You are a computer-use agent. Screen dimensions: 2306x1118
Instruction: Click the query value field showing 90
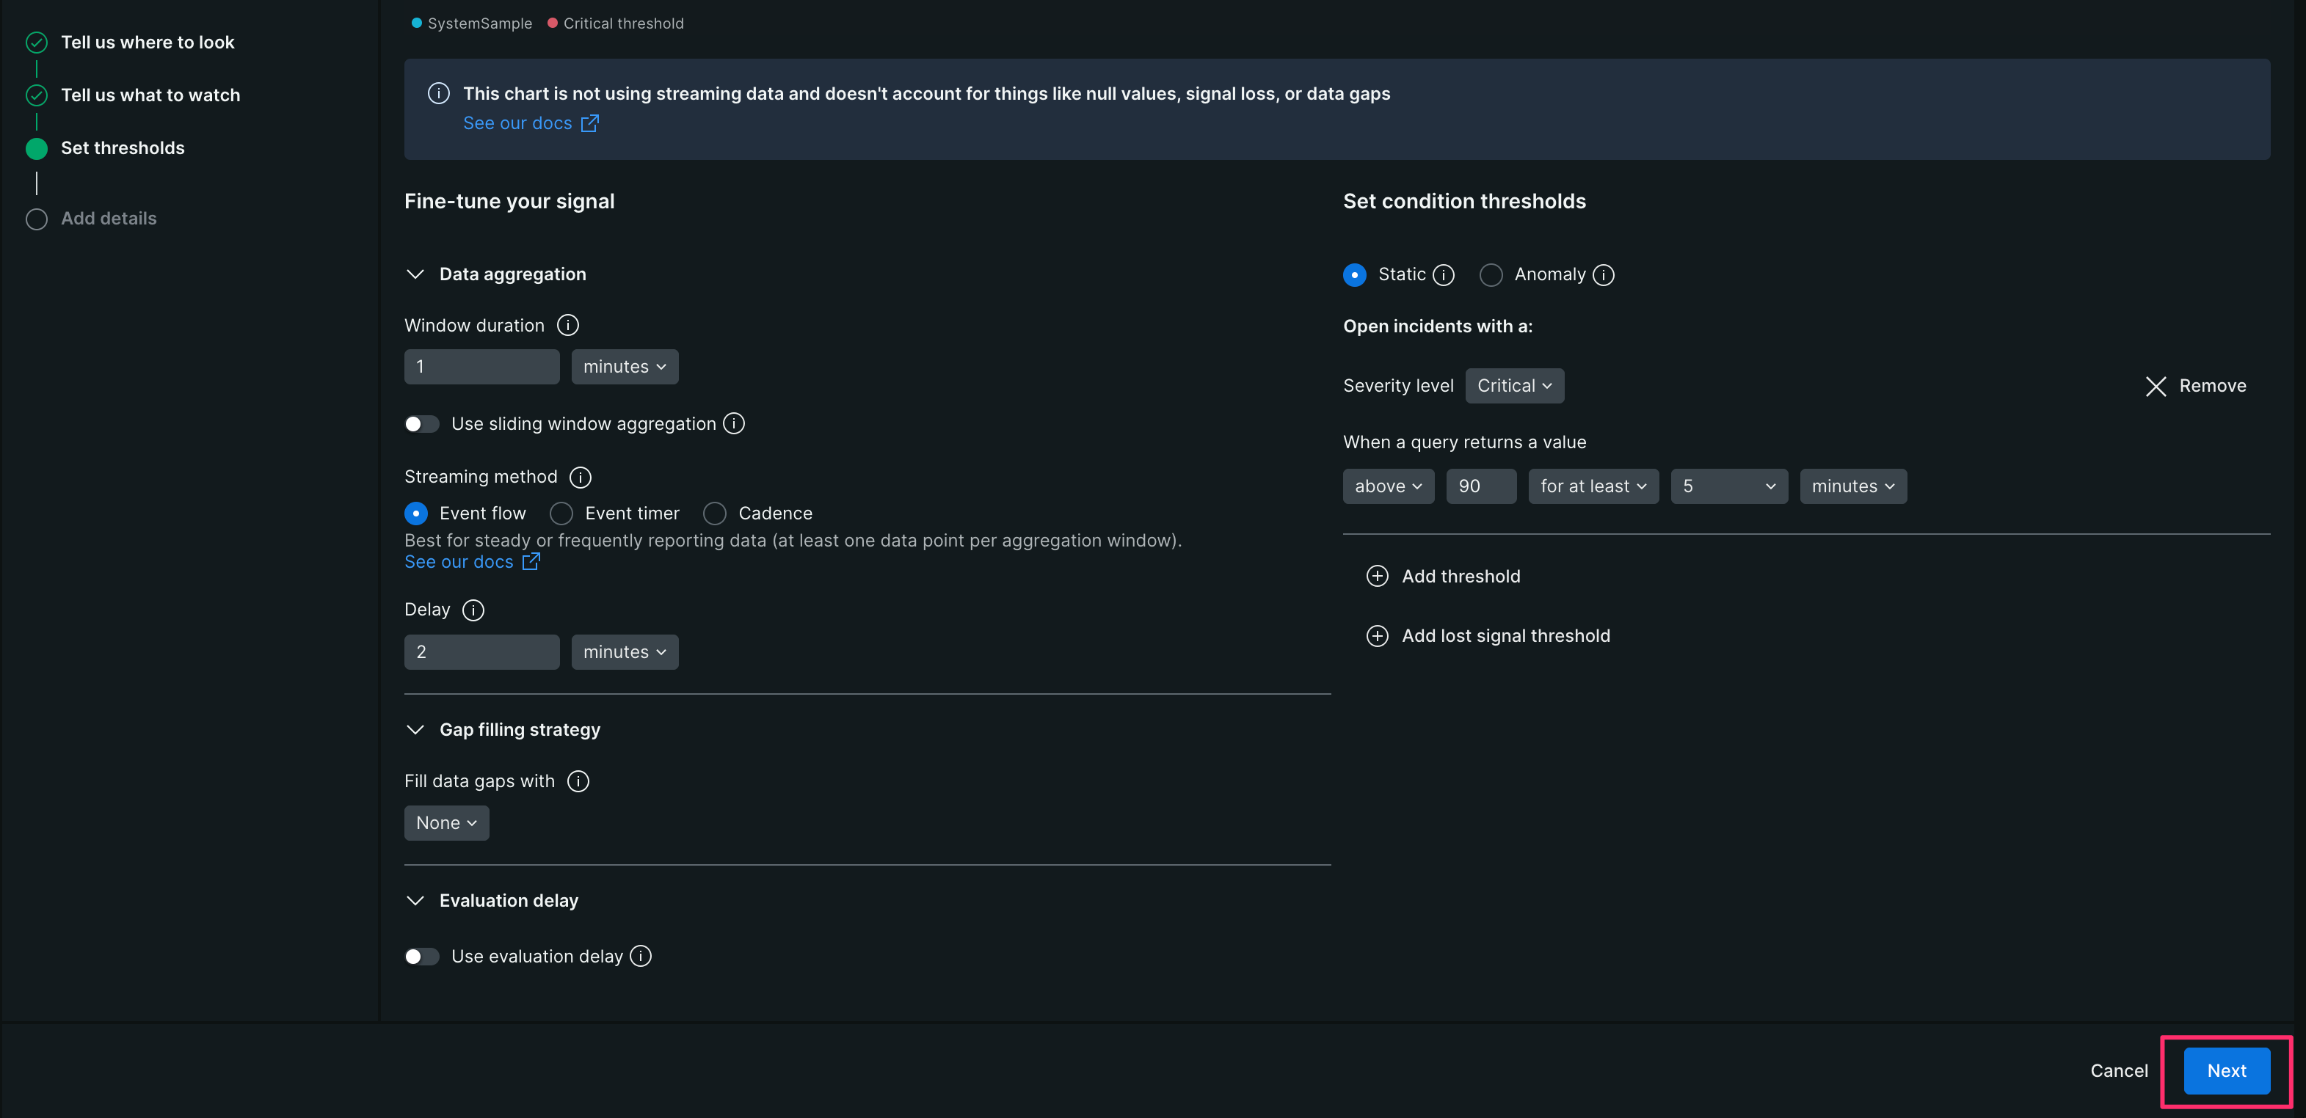[1480, 486]
